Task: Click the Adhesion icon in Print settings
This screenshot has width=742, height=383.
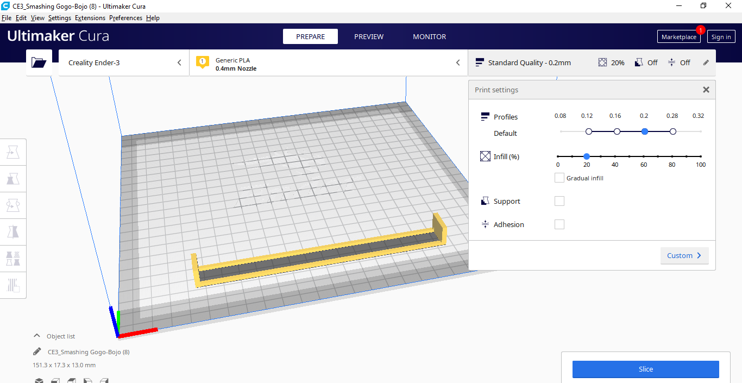Action: pyautogui.click(x=485, y=224)
